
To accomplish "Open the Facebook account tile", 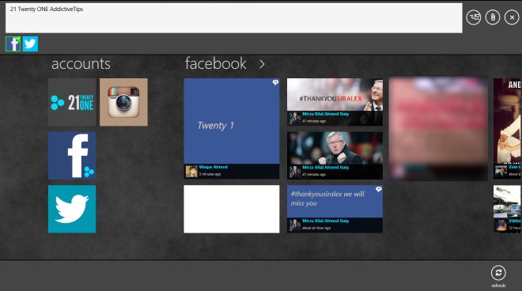I will pos(72,156).
